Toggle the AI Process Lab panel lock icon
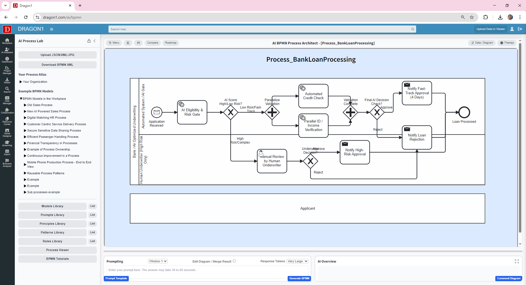The height and width of the screenshot is (285, 526). coord(89,41)
